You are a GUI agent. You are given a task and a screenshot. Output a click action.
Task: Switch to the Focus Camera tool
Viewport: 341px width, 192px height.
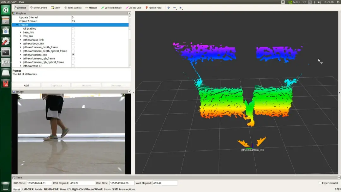(73, 8)
